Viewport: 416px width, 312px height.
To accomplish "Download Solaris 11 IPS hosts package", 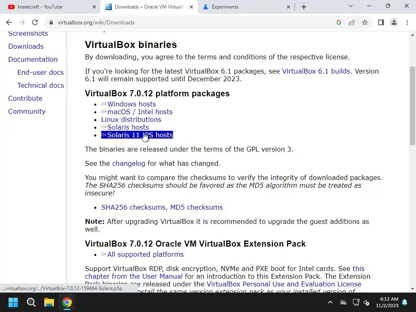I will pyautogui.click(x=137, y=135).
